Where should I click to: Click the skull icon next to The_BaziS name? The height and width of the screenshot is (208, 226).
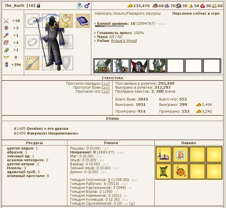click(38, 6)
